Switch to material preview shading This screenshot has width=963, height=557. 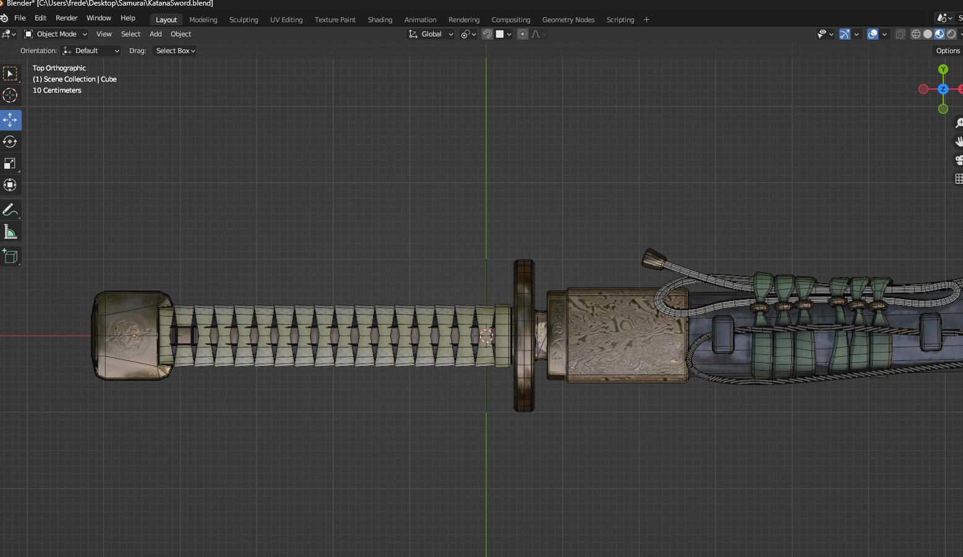939,34
